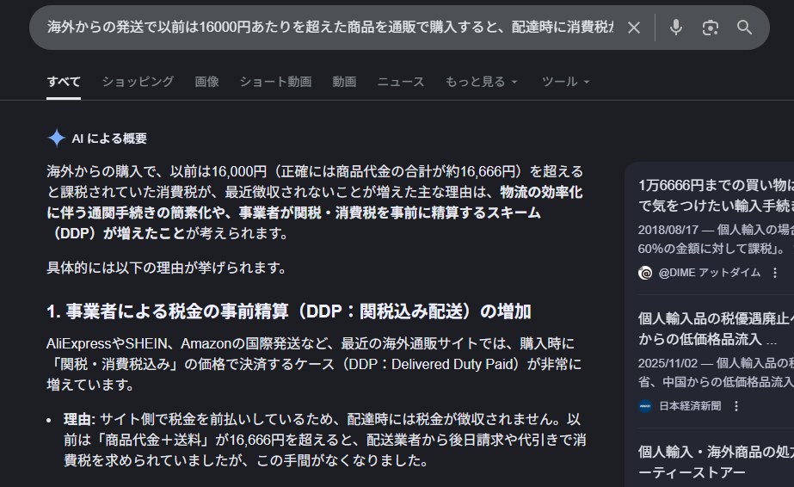Expand the もっと見る dropdown

click(481, 82)
